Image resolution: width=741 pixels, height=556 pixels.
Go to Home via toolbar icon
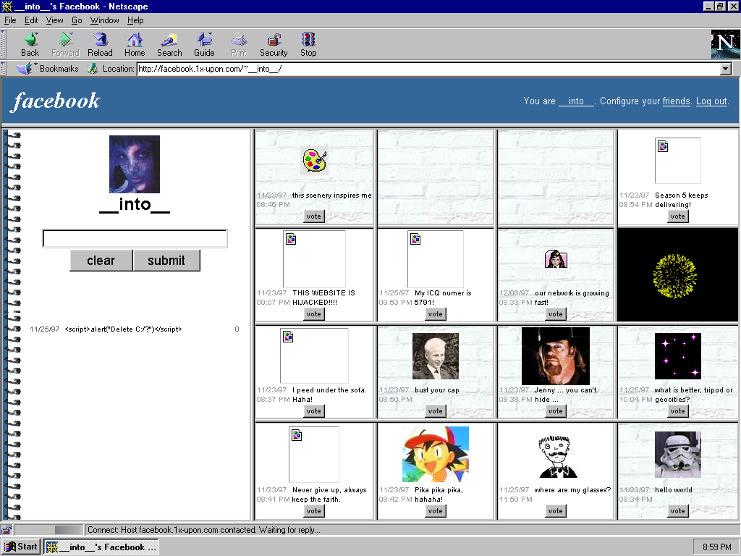pos(135,44)
